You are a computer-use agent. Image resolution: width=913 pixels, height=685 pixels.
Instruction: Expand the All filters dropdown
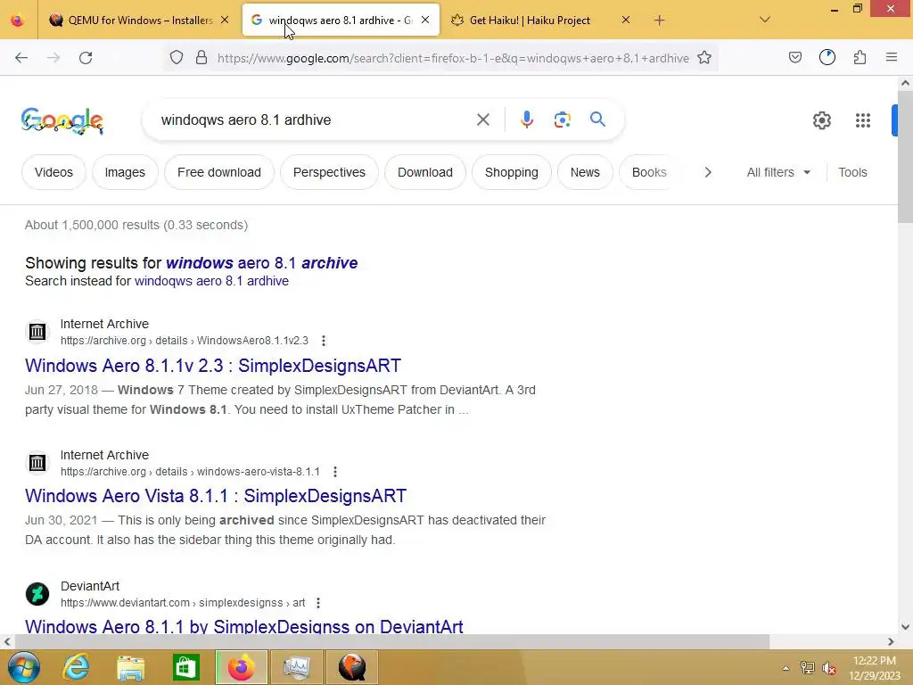pos(778,172)
